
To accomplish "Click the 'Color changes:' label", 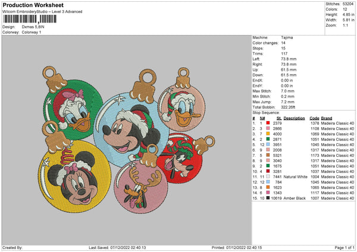I will (x=265, y=43).
